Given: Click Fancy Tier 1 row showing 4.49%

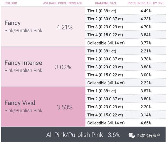Looking at the screenshot, I should click(126, 11).
